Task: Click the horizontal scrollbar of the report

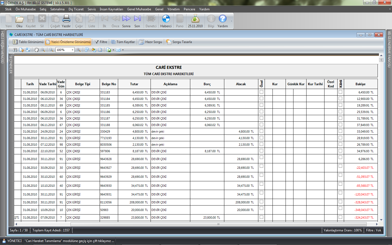Action: click(218, 224)
